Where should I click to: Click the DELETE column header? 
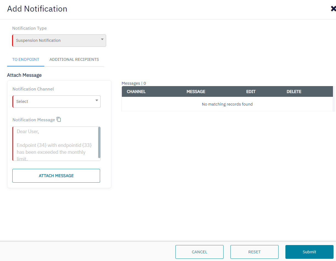[x=294, y=92]
